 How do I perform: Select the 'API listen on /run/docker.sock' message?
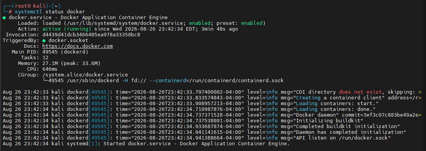pyautogui.click(x=342, y=138)
